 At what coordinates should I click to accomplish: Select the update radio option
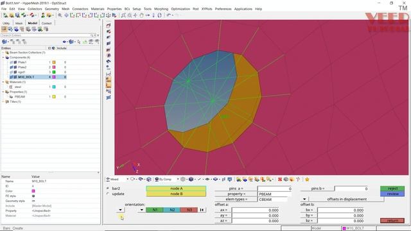[108, 194]
